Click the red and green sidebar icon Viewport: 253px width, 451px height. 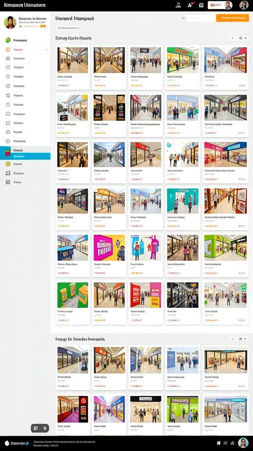[8, 152]
